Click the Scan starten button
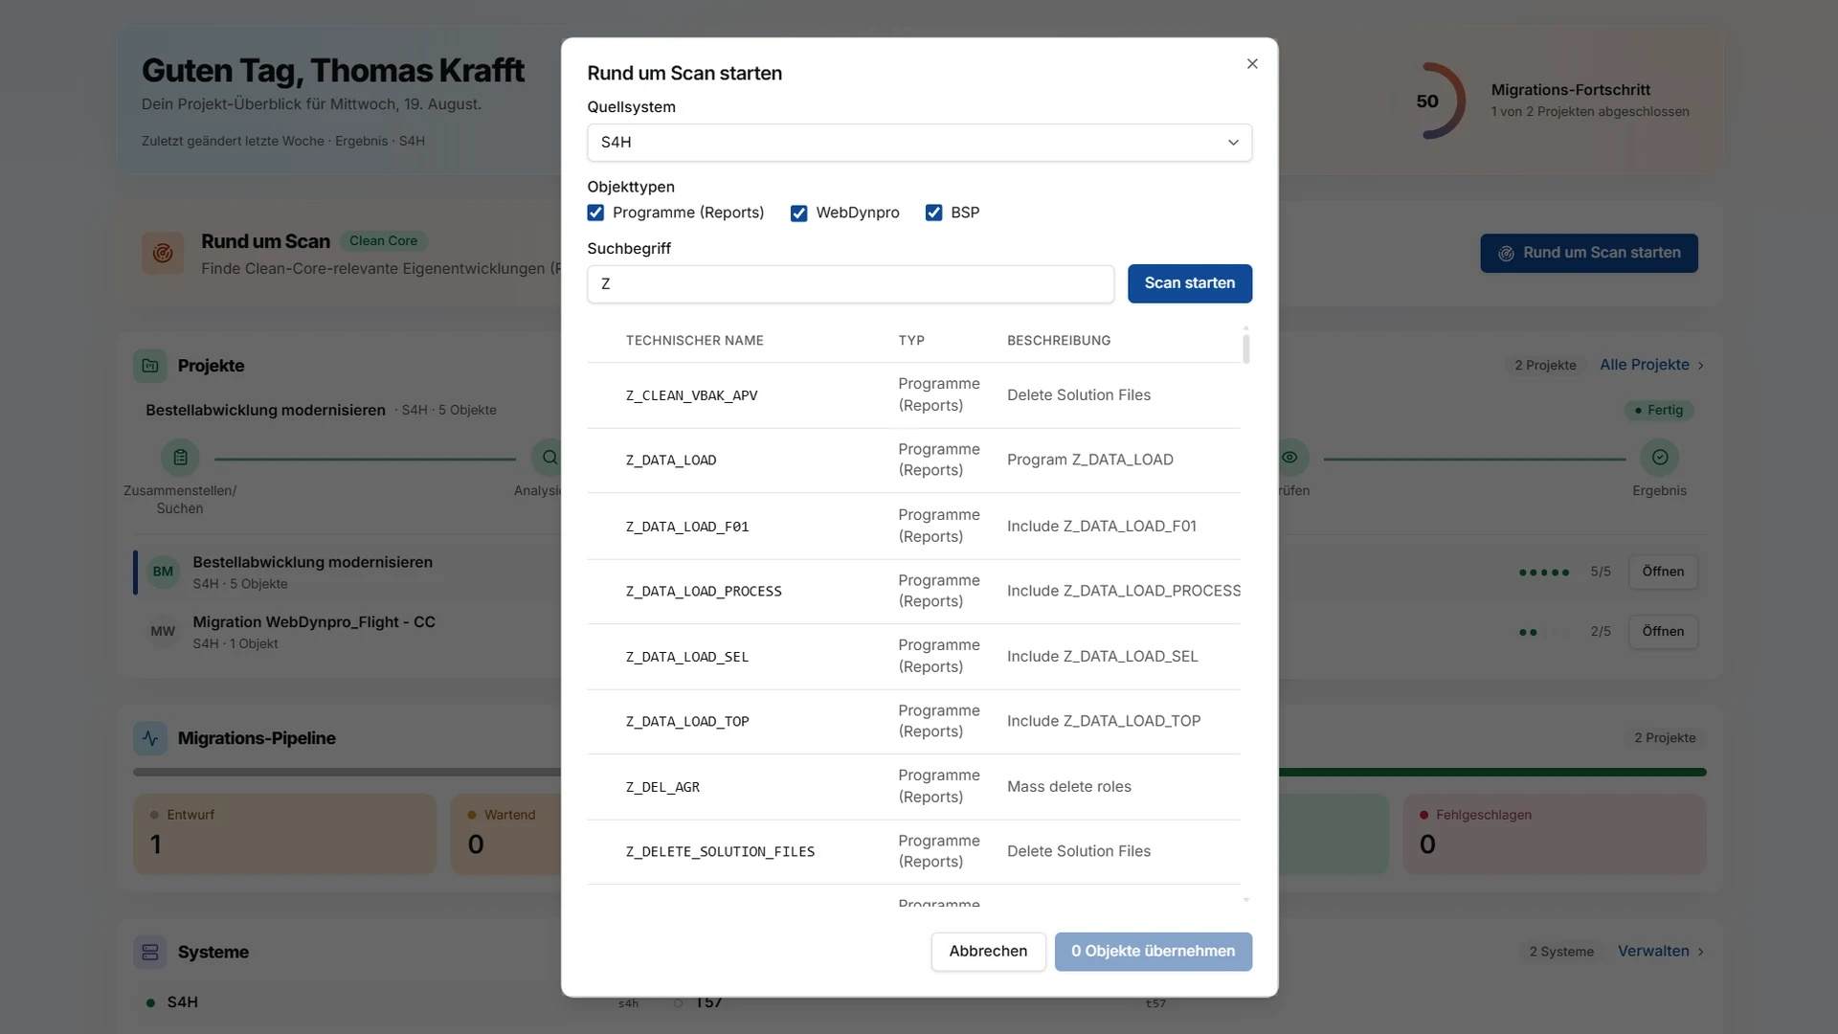Viewport: 1838px width, 1034px height. point(1189,283)
